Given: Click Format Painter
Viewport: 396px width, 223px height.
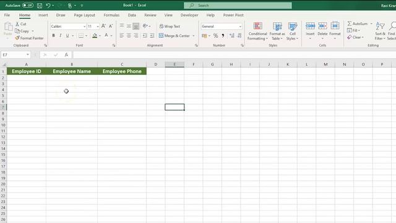Looking at the screenshot, I should [x=29, y=38].
